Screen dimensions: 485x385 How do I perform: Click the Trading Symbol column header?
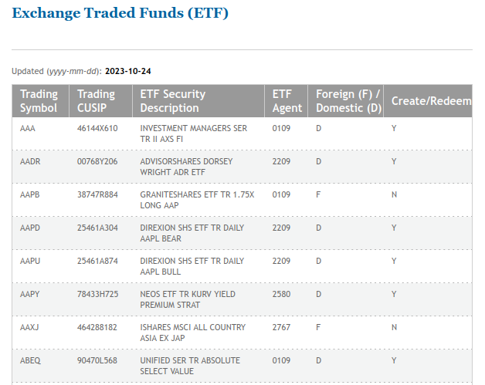tap(39, 101)
